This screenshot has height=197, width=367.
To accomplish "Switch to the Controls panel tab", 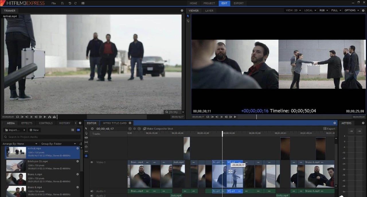I will click(x=46, y=123).
